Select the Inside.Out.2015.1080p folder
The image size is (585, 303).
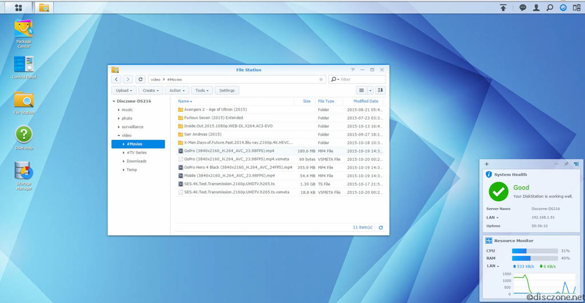[280, 126]
